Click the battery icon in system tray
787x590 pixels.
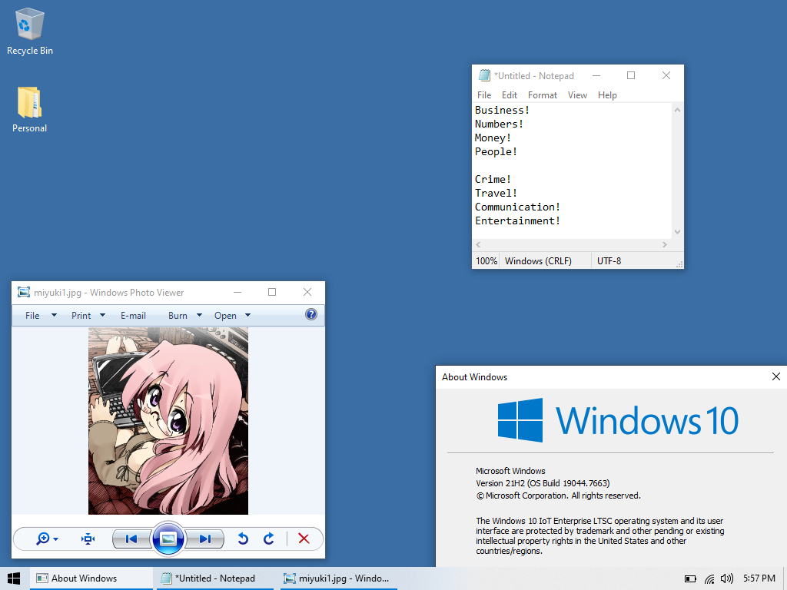tap(691, 579)
